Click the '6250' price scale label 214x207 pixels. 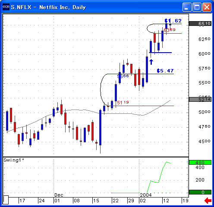point(205,39)
